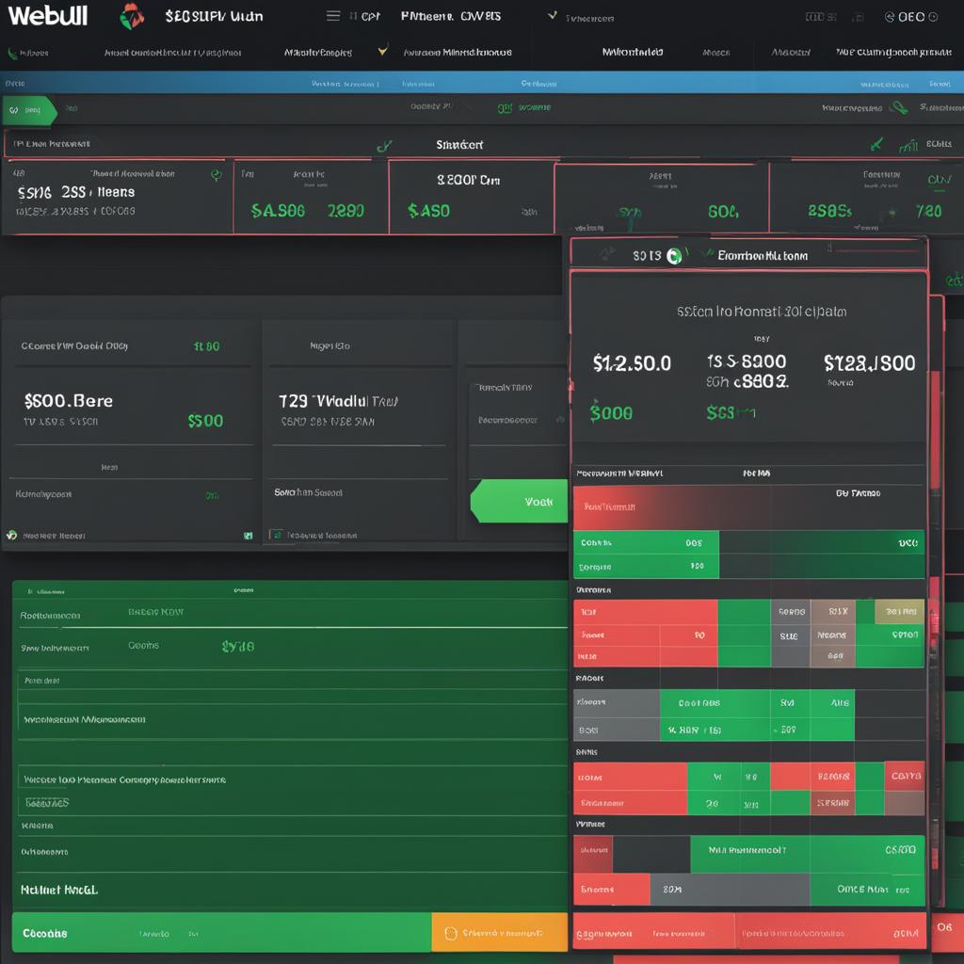Click the small green square icon in first card footer

248,536
